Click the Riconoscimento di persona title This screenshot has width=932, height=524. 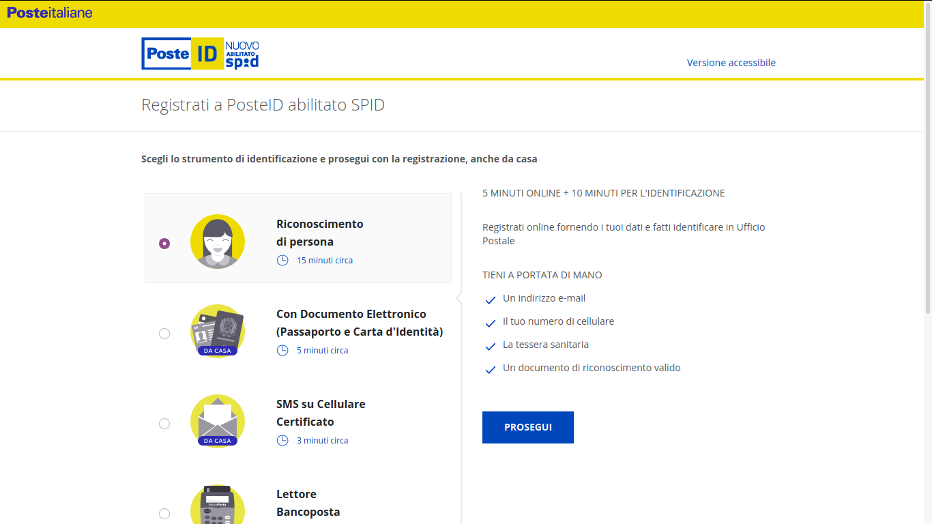(319, 233)
